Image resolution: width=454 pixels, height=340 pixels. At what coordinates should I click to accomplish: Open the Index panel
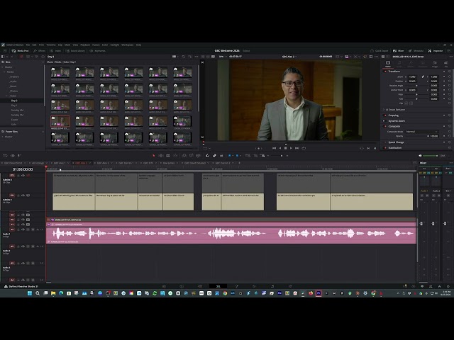pyautogui.click(x=55, y=50)
